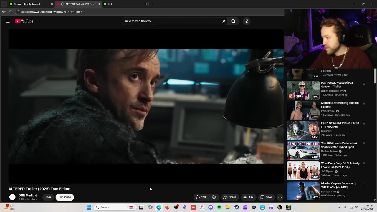Open the Police Insider channel name
The image size is (377, 212).
click(328, 111)
